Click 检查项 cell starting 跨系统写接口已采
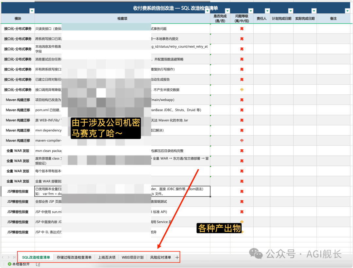The image size is (353, 268). click(122, 39)
